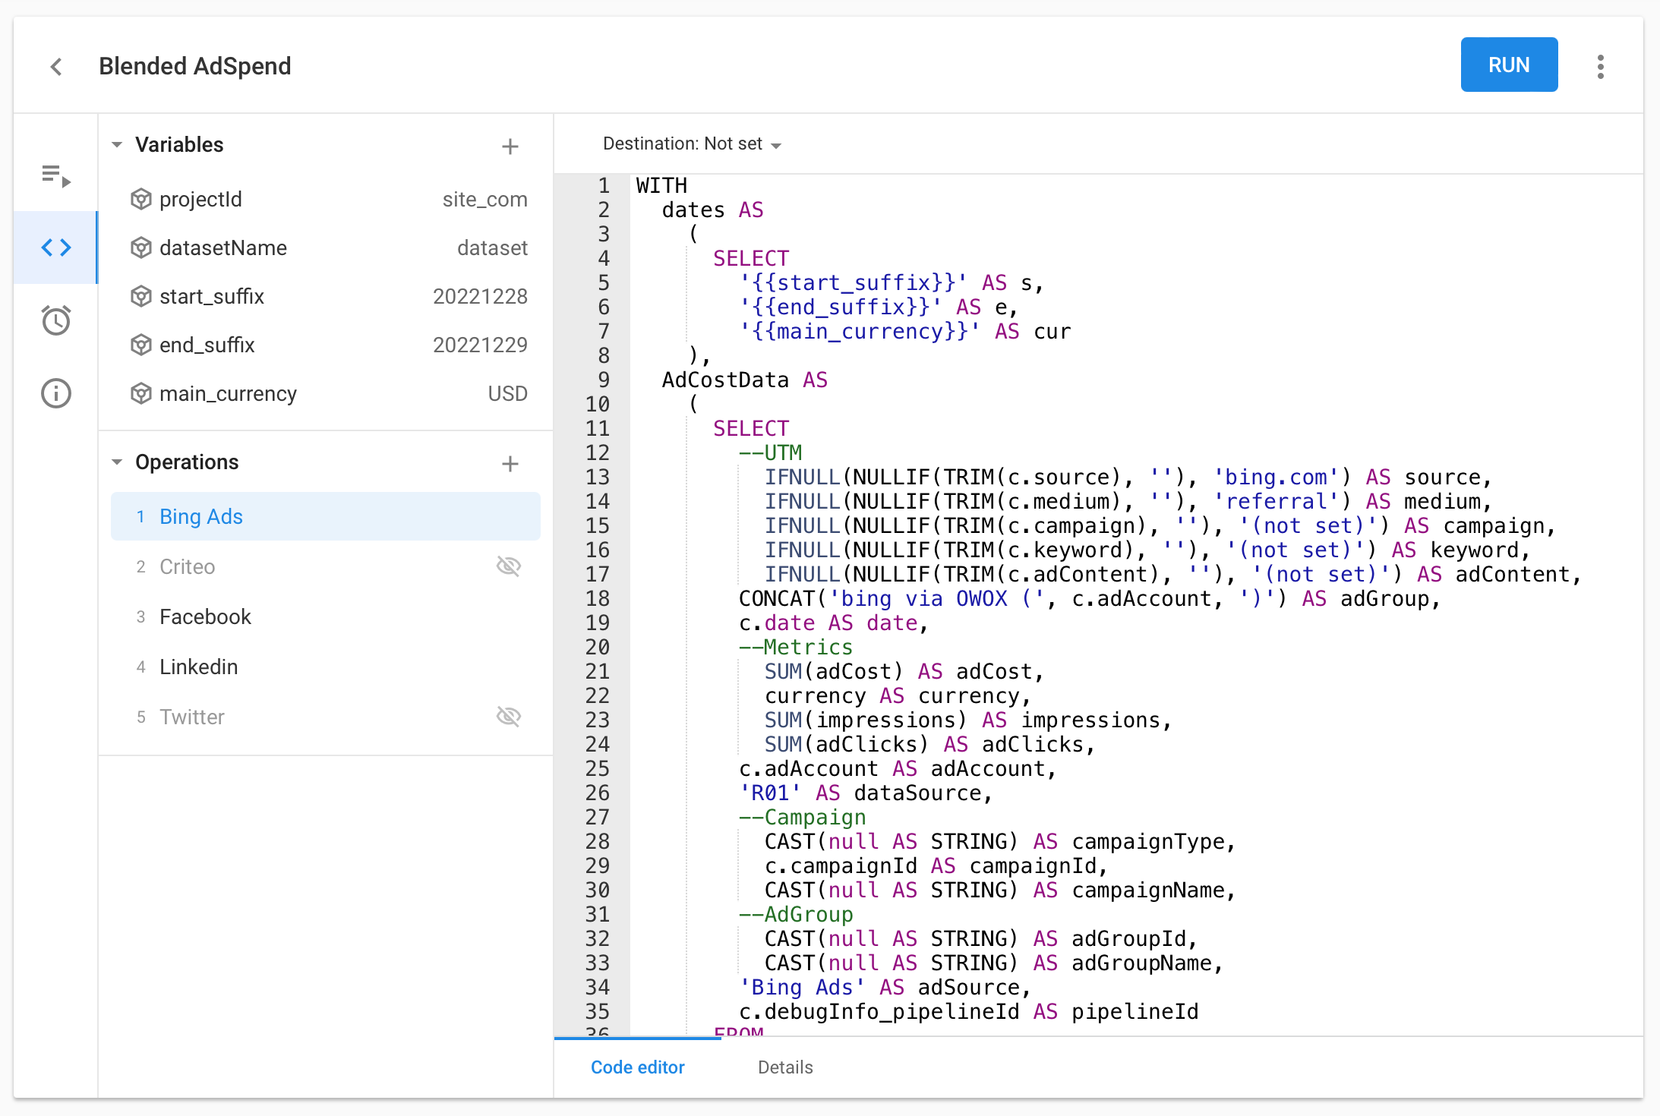Viewport: 1660px width, 1116px height.
Task: Click c.debugInfo_pipelineId on line 35
Action: click(x=879, y=1012)
